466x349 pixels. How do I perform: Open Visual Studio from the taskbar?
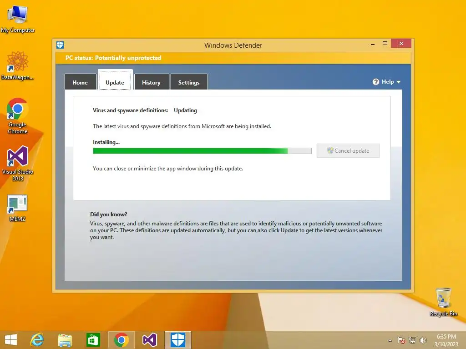[x=149, y=340]
